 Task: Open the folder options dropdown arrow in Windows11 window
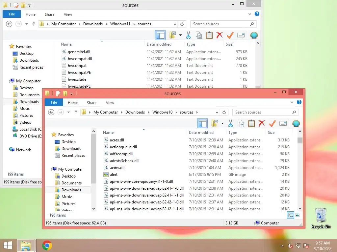(x=180, y=35)
